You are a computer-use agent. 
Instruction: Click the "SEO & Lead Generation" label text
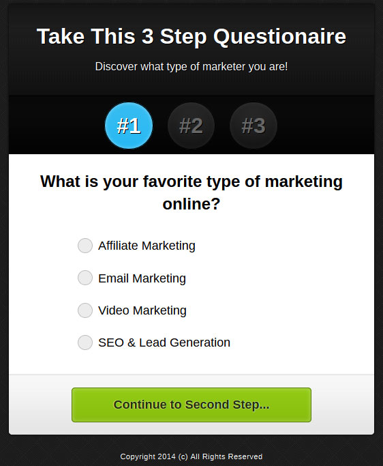pos(164,343)
